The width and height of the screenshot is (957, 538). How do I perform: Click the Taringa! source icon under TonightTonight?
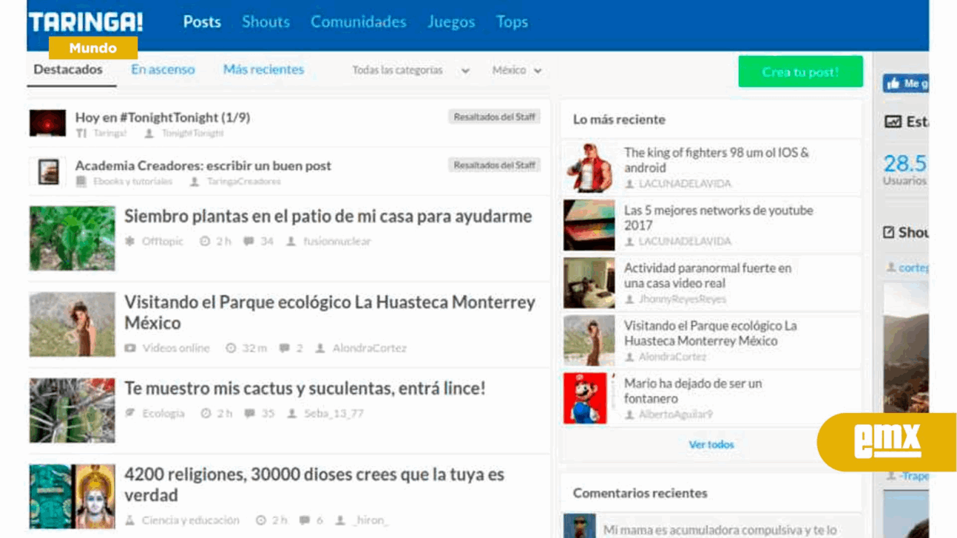81,133
